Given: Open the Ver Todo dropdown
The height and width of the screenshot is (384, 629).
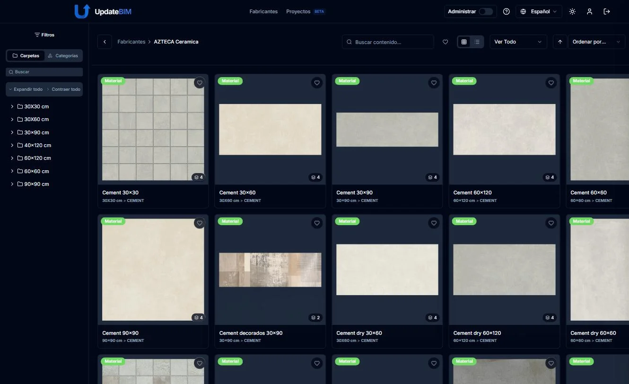Looking at the screenshot, I should 518,42.
